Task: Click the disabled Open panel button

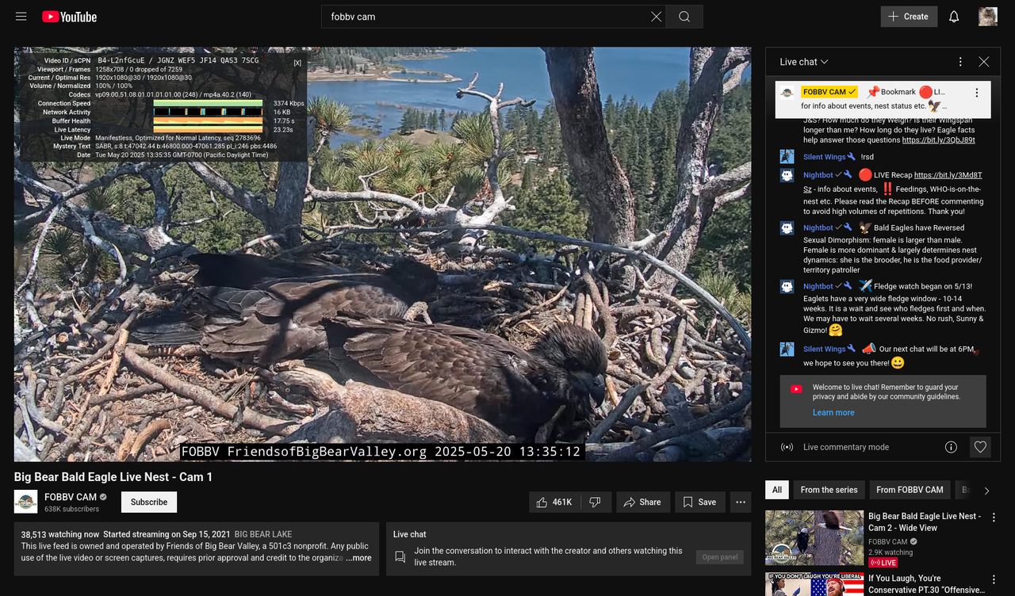Action: (x=720, y=557)
